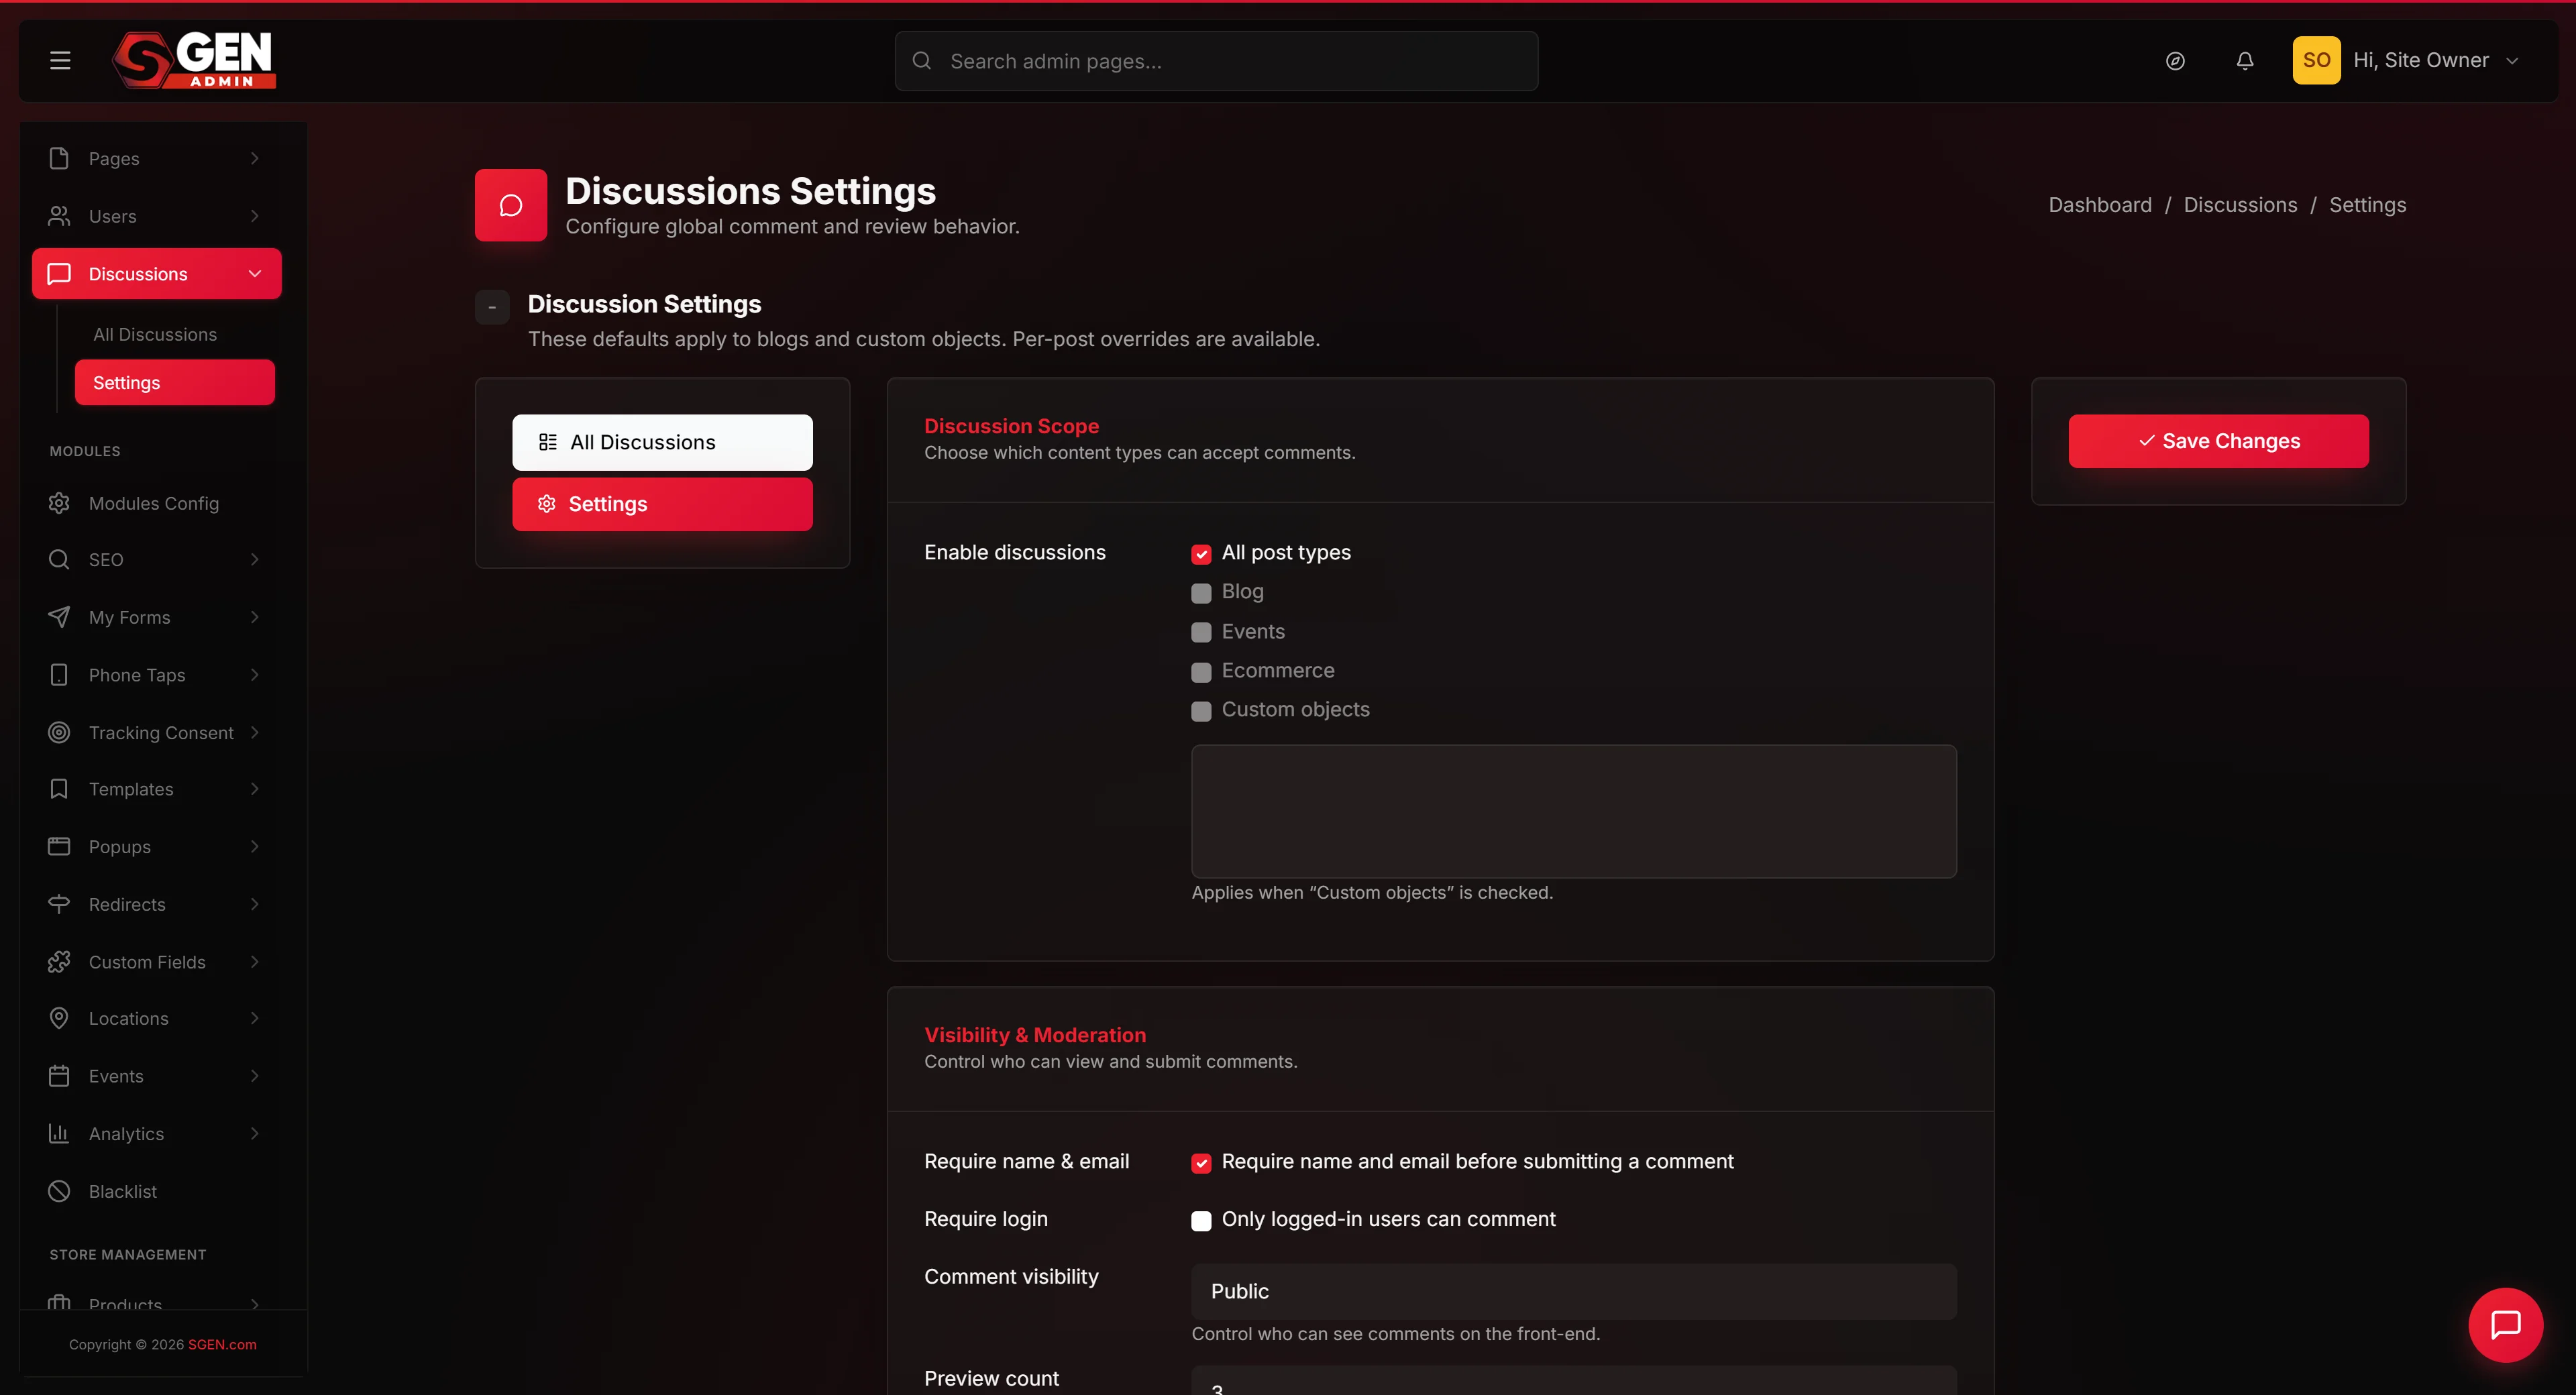Image resolution: width=2576 pixels, height=1395 pixels.
Task: Click the search magnifier icon in search bar
Action: 922,61
